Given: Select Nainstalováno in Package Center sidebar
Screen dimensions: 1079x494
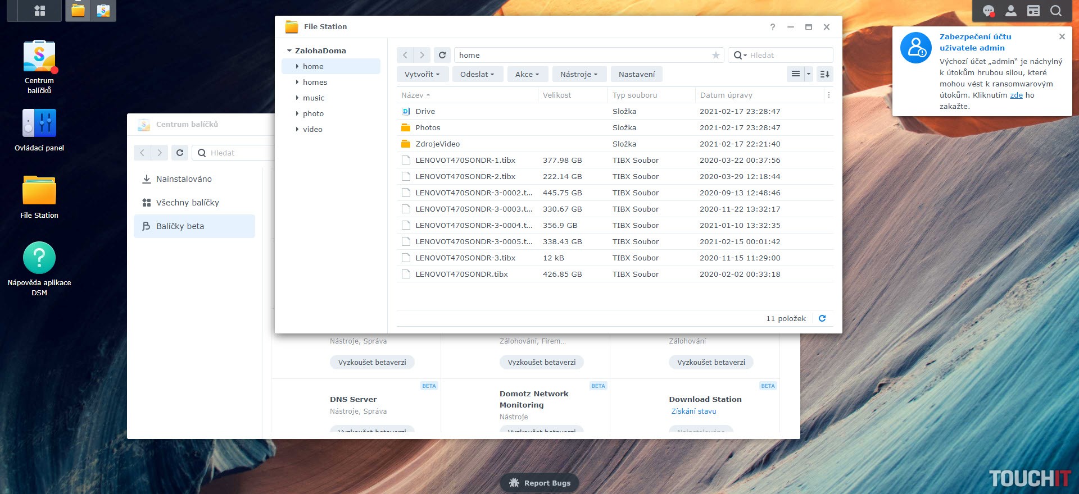Looking at the screenshot, I should (x=184, y=179).
